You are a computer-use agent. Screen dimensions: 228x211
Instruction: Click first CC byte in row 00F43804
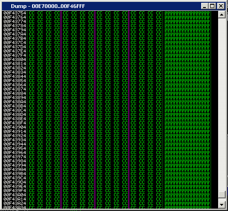[32, 60]
